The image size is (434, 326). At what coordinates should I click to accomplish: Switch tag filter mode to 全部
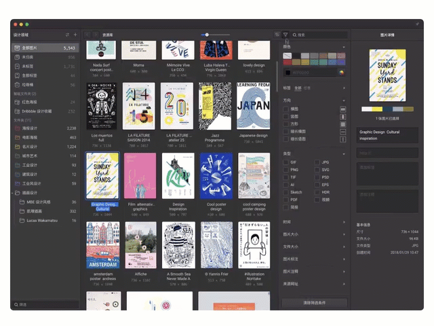pos(298,88)
